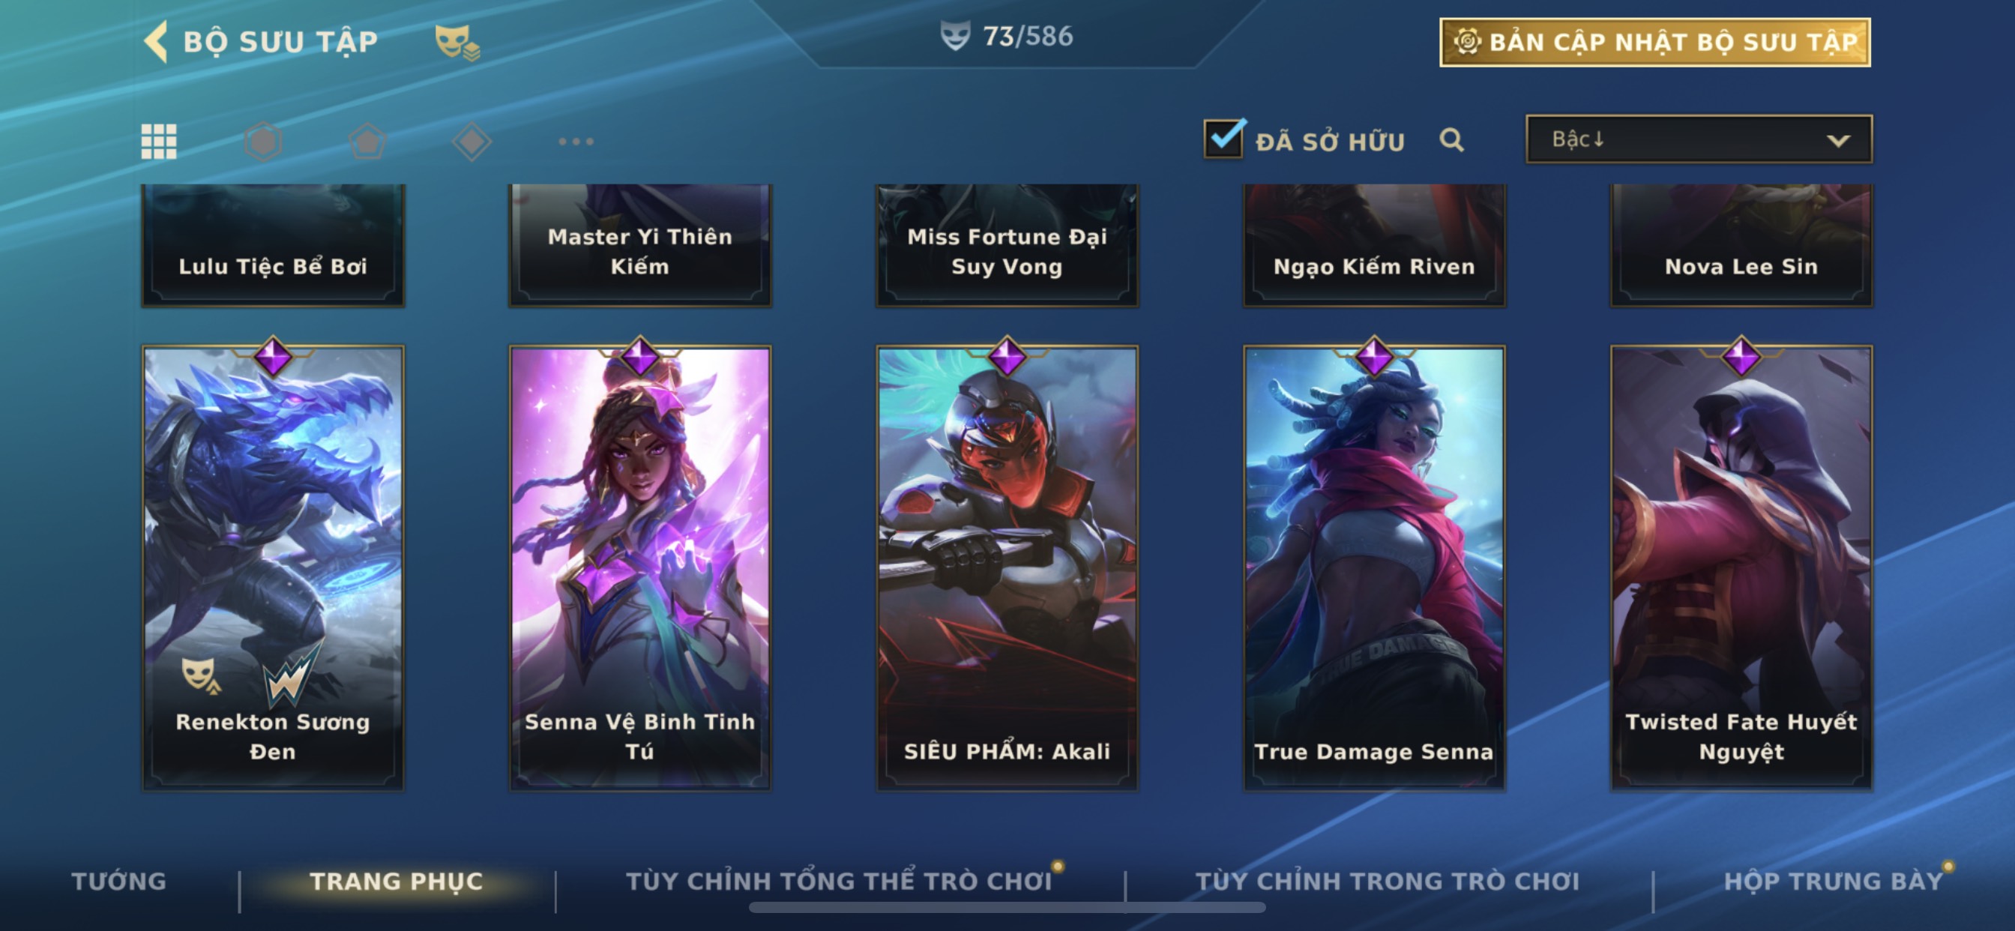Select the hexagon rarity filter icon
2015x931 pixels.
pos(263,142)
